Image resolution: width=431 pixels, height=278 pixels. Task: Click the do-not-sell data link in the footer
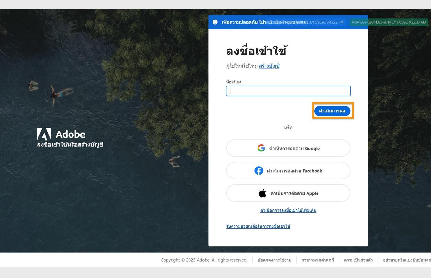pos(407,260)
